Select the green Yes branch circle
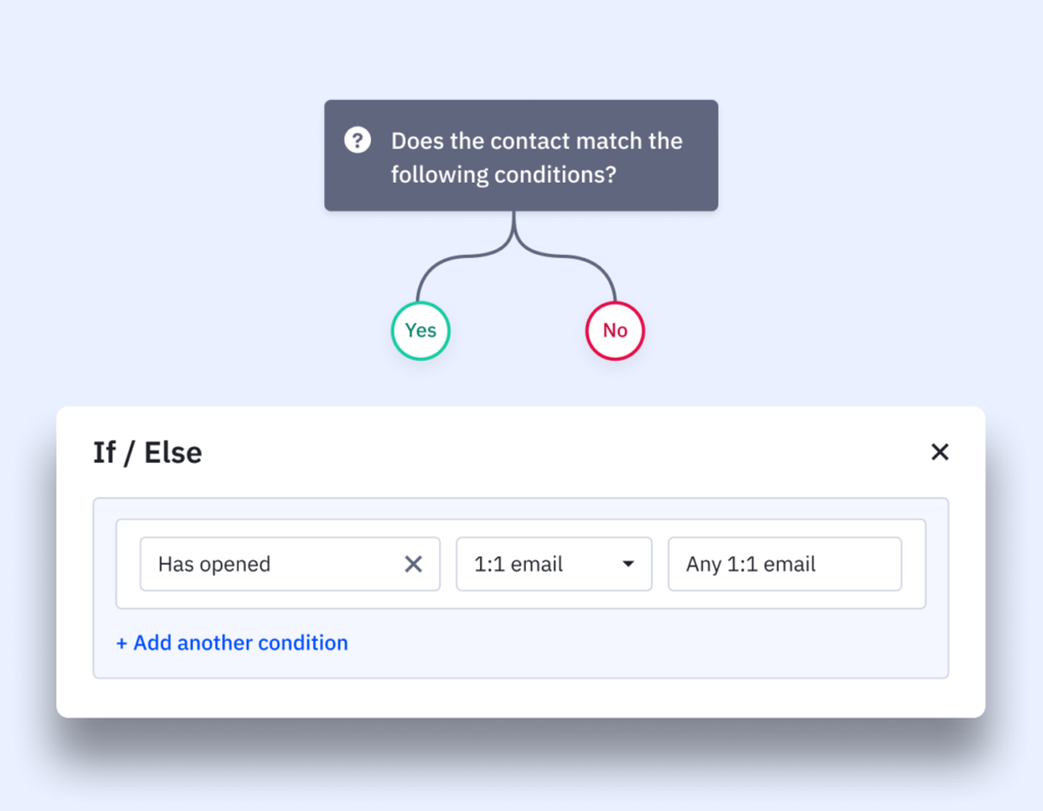Screen dimensions: 1043x811 [420, 331]
